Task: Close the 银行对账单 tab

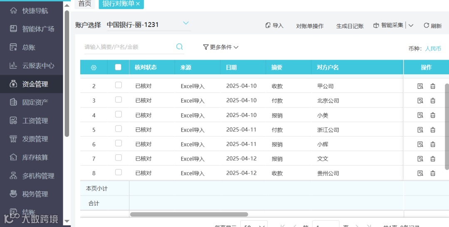Action: coord(138,4)
